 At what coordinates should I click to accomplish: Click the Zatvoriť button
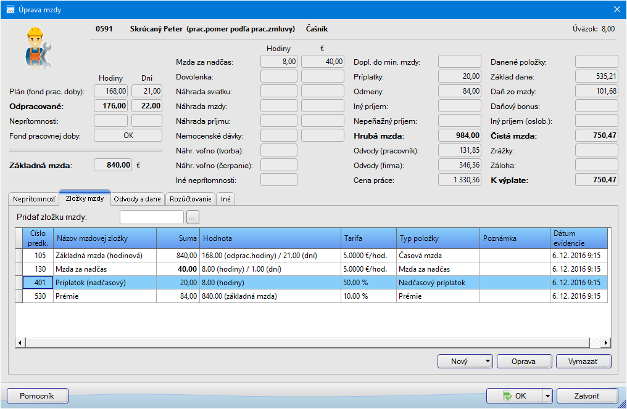tap(587, 396)
